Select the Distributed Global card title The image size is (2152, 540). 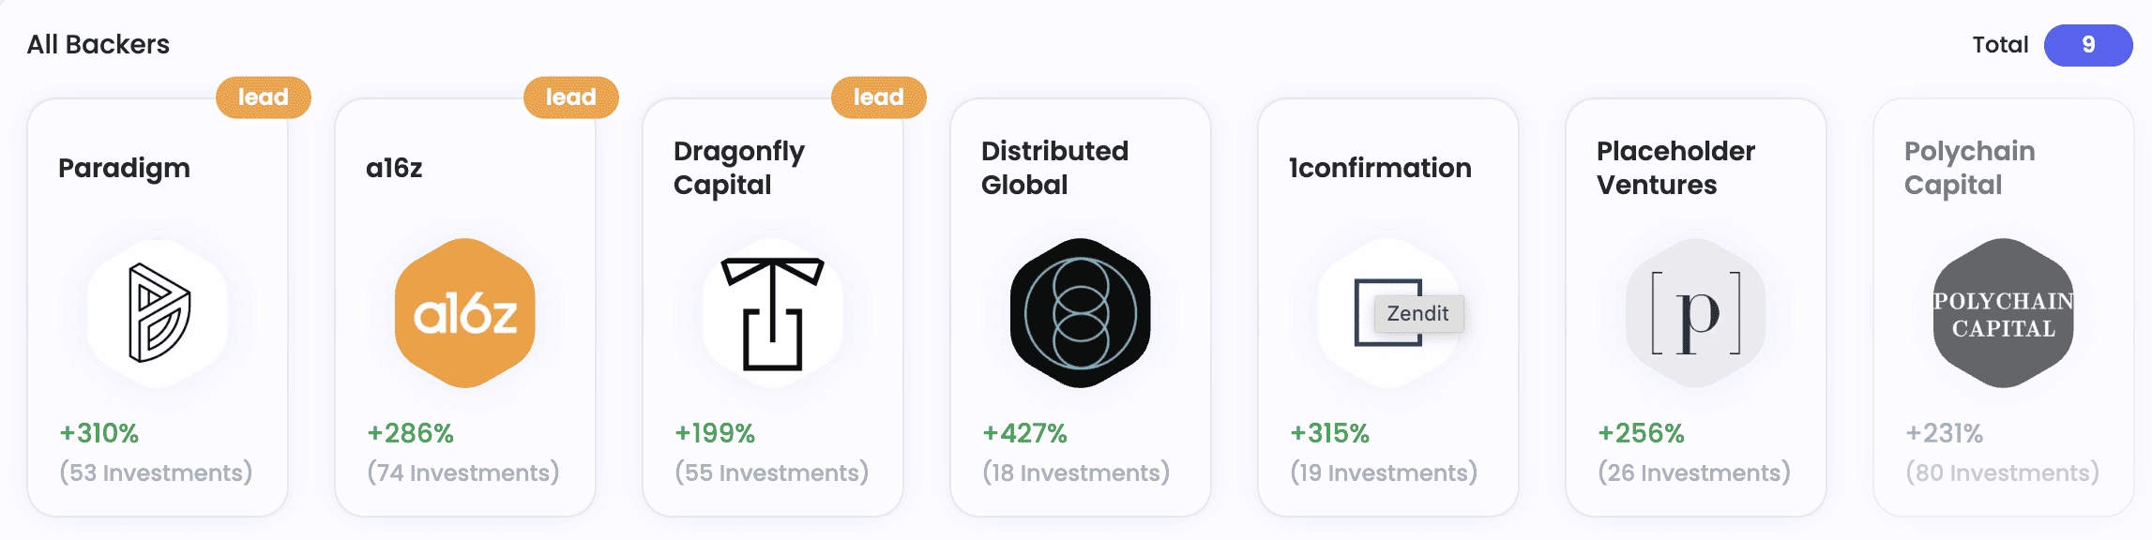pyautogui.click(x=1054, y=167)
